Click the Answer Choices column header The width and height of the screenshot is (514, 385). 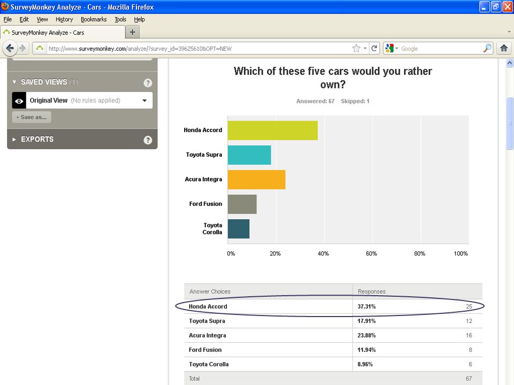pyautogui.click(x=210, y=291)
